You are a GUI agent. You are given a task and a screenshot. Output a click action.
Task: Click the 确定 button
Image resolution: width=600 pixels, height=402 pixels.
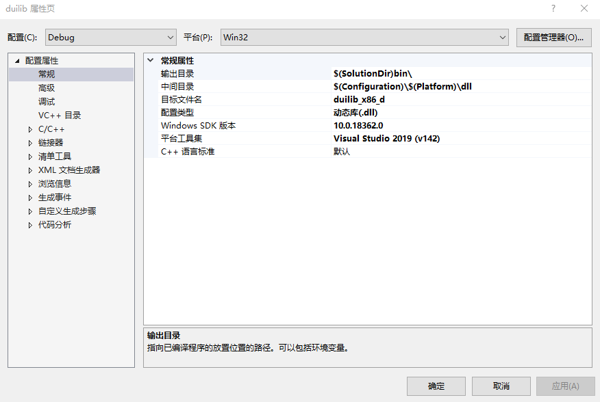tap(436, 386)
